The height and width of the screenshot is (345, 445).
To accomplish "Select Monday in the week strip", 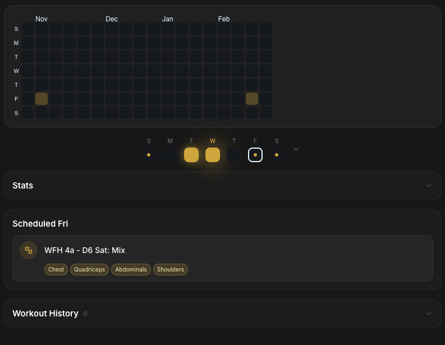I will click(x=170, y=155).
